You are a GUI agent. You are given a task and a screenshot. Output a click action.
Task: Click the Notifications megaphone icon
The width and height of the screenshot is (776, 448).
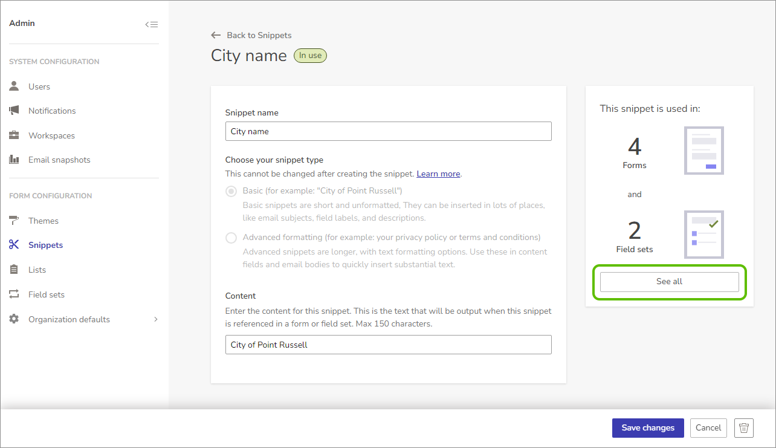(x=14, y=111)
